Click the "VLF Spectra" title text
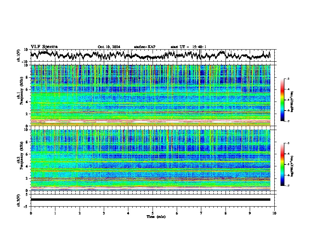This screenshot has width=309, height=239. click(44, 46)
